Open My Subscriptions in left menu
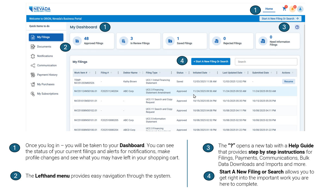The height and width of the screenshot is (189, 320). click(47, 94)
